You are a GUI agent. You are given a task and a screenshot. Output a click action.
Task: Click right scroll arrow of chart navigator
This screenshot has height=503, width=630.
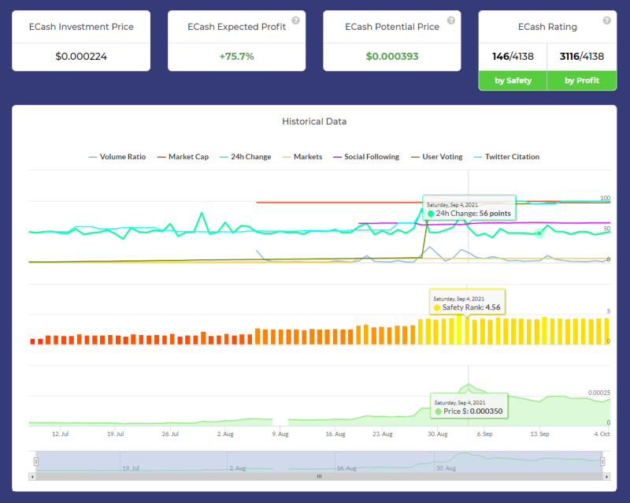tap(606, 477)
